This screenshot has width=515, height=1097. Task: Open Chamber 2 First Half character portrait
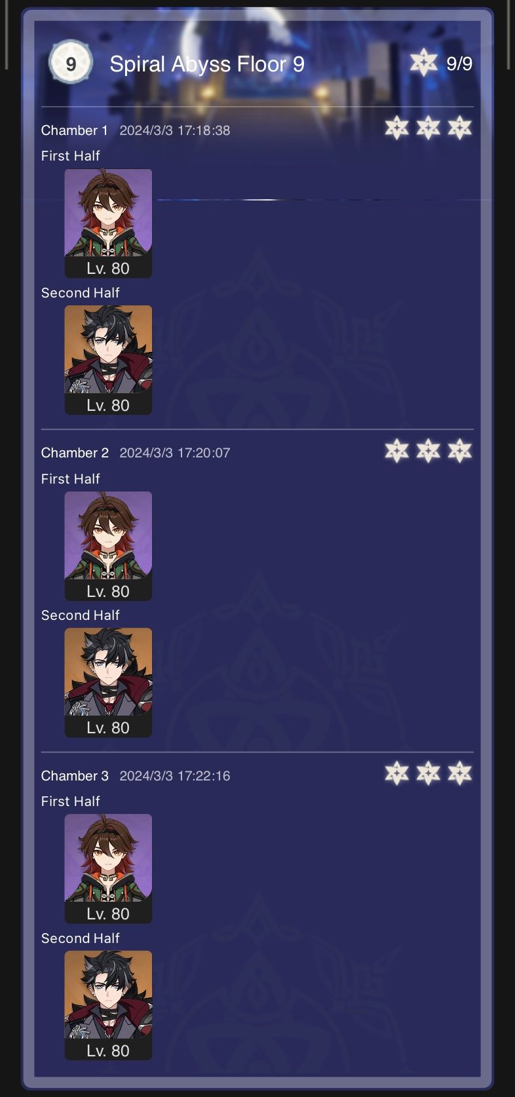coord(108,546)
